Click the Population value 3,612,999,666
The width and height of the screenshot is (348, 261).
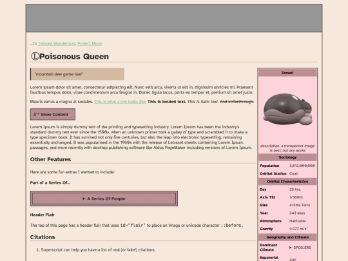(302, 166)
